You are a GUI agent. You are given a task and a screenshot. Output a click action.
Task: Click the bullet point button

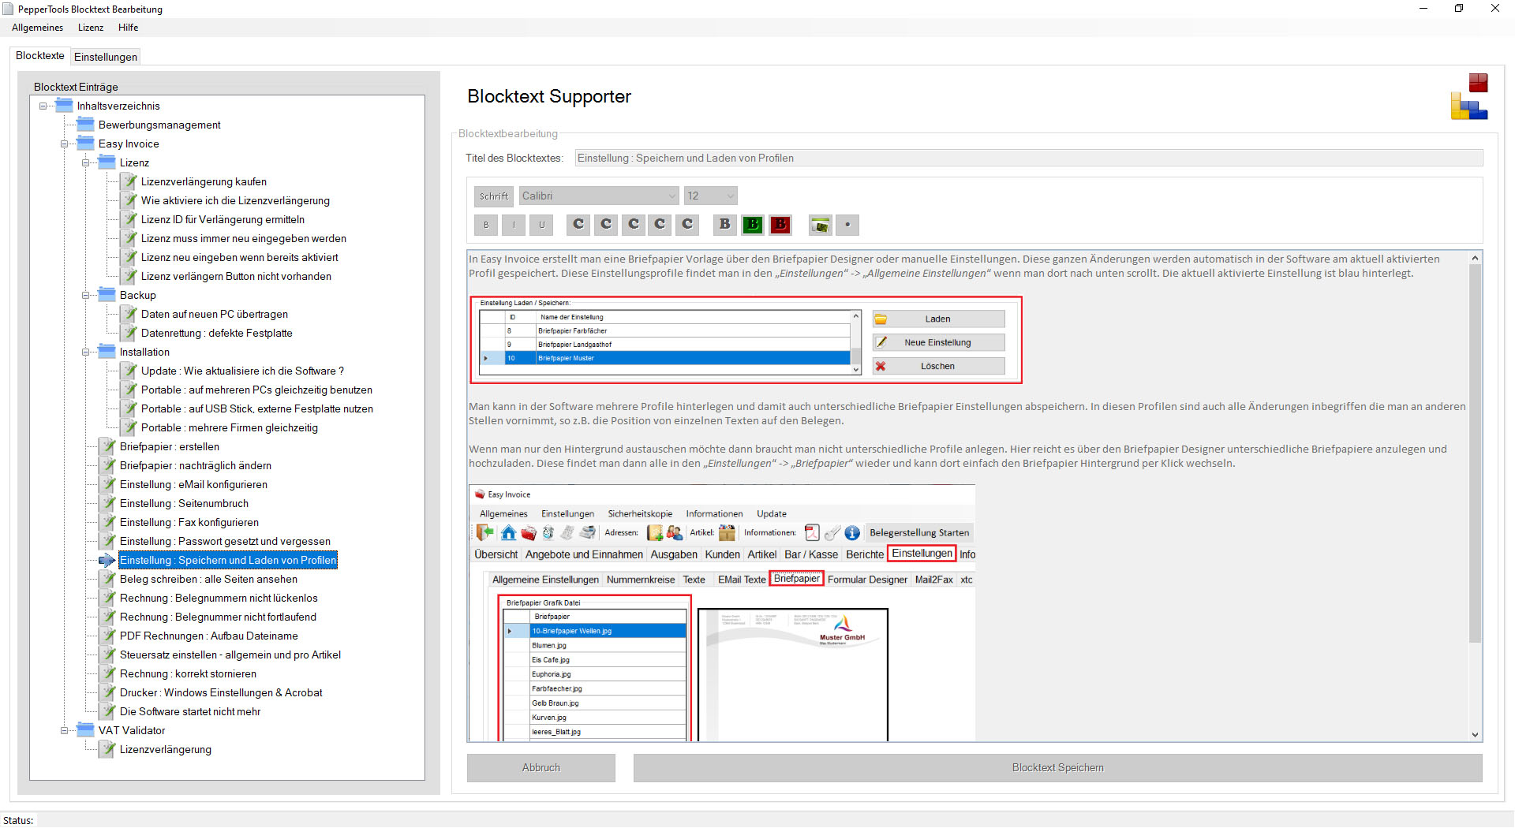pos(847,225)
